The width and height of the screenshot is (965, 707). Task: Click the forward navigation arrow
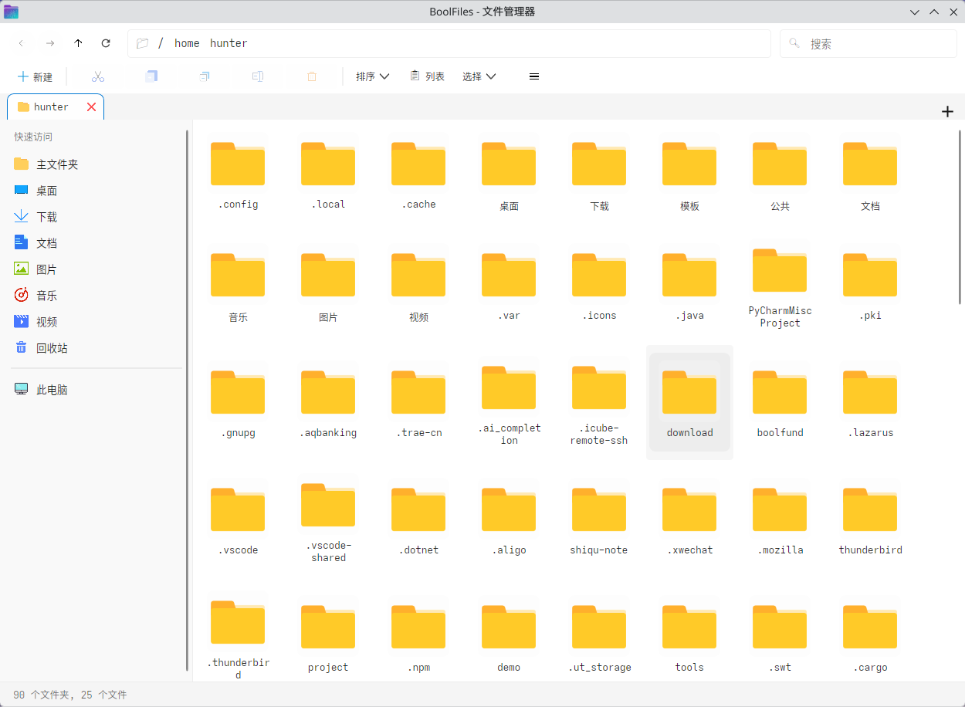50,43
